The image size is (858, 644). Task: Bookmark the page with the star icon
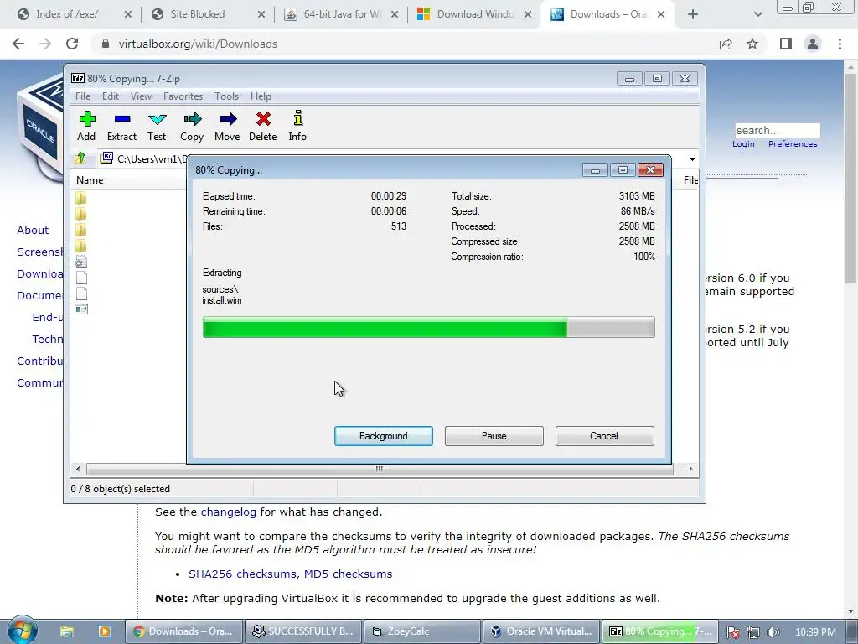752,44
